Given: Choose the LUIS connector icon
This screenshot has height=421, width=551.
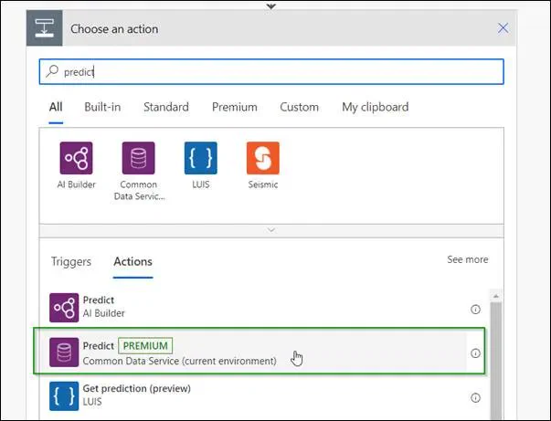Looking at the screenshot, I should click(x=201, y=158).
